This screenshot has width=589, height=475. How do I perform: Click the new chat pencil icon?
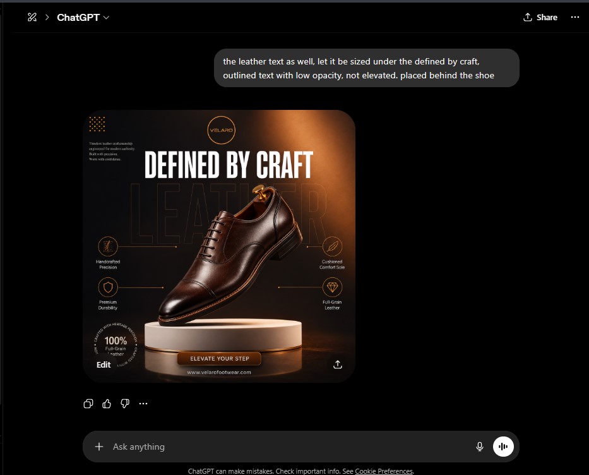click(x=32, y=17)
